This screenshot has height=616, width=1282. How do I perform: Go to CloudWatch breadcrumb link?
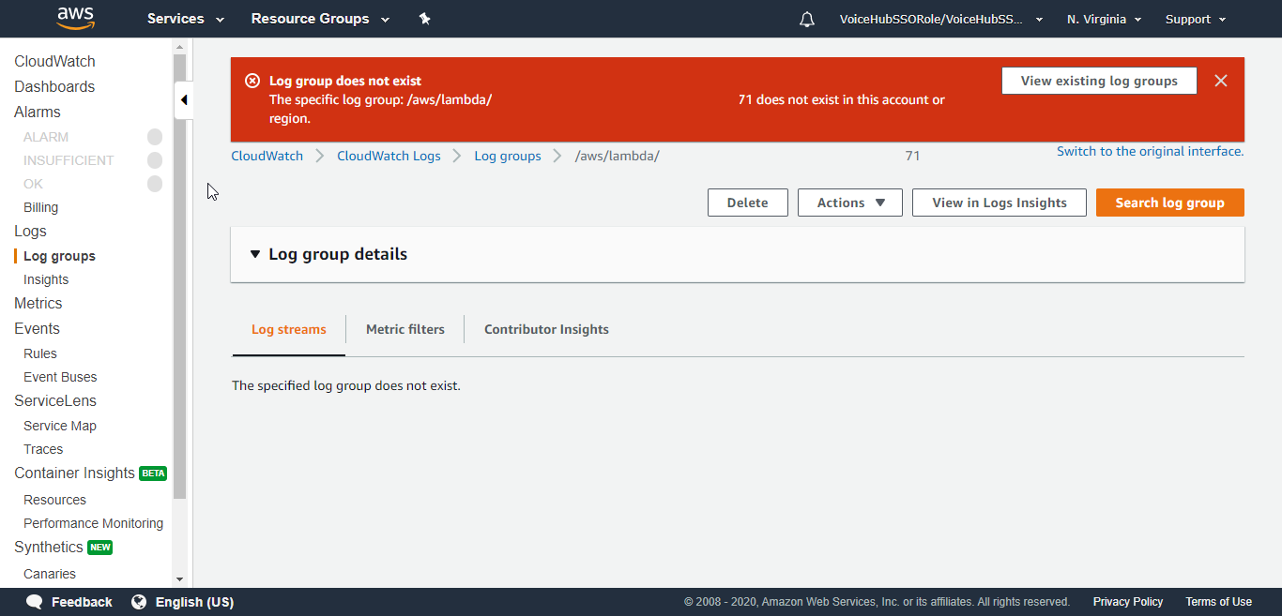click(x=267, y=156)
